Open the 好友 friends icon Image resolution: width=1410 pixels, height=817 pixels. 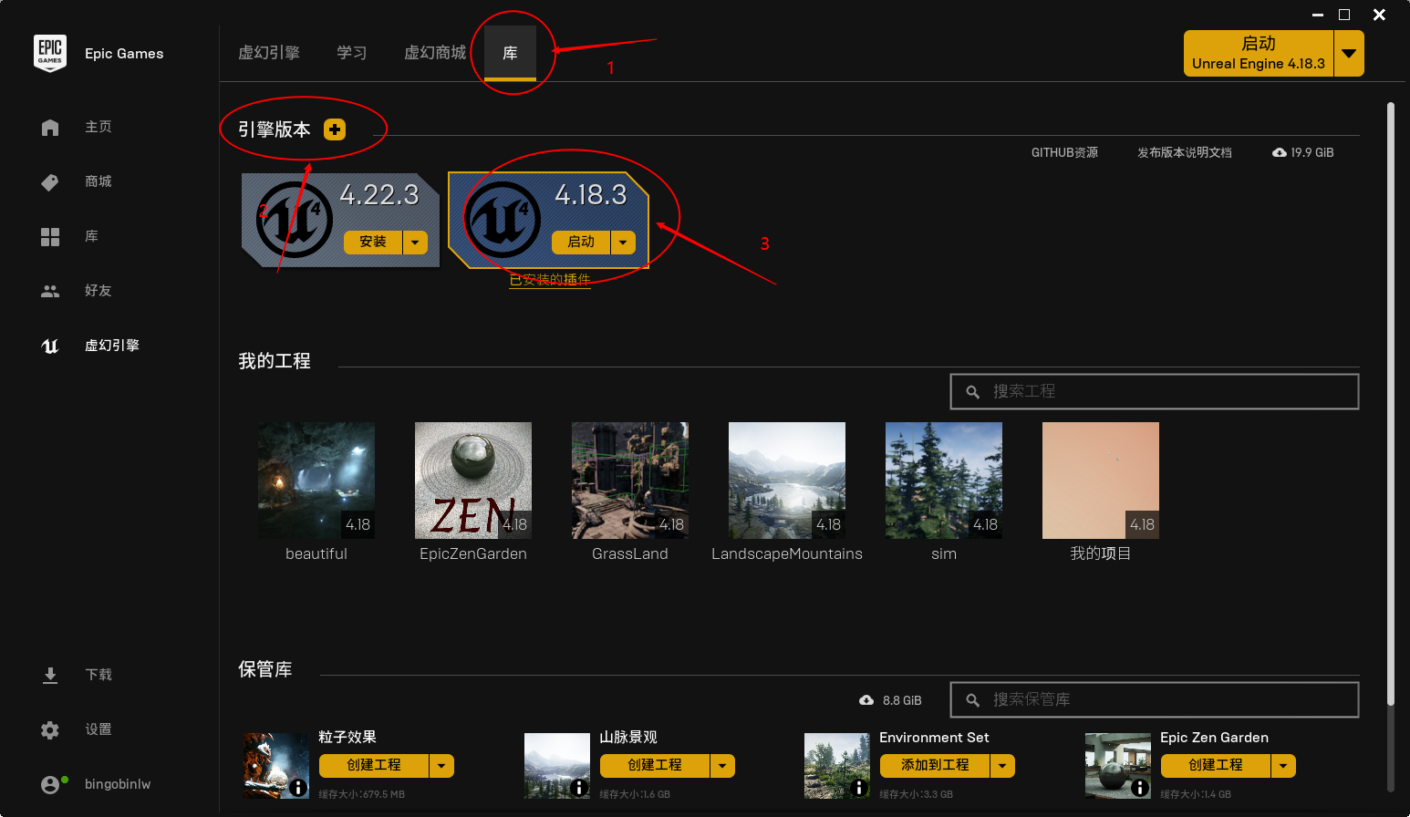tap(50, 291)
